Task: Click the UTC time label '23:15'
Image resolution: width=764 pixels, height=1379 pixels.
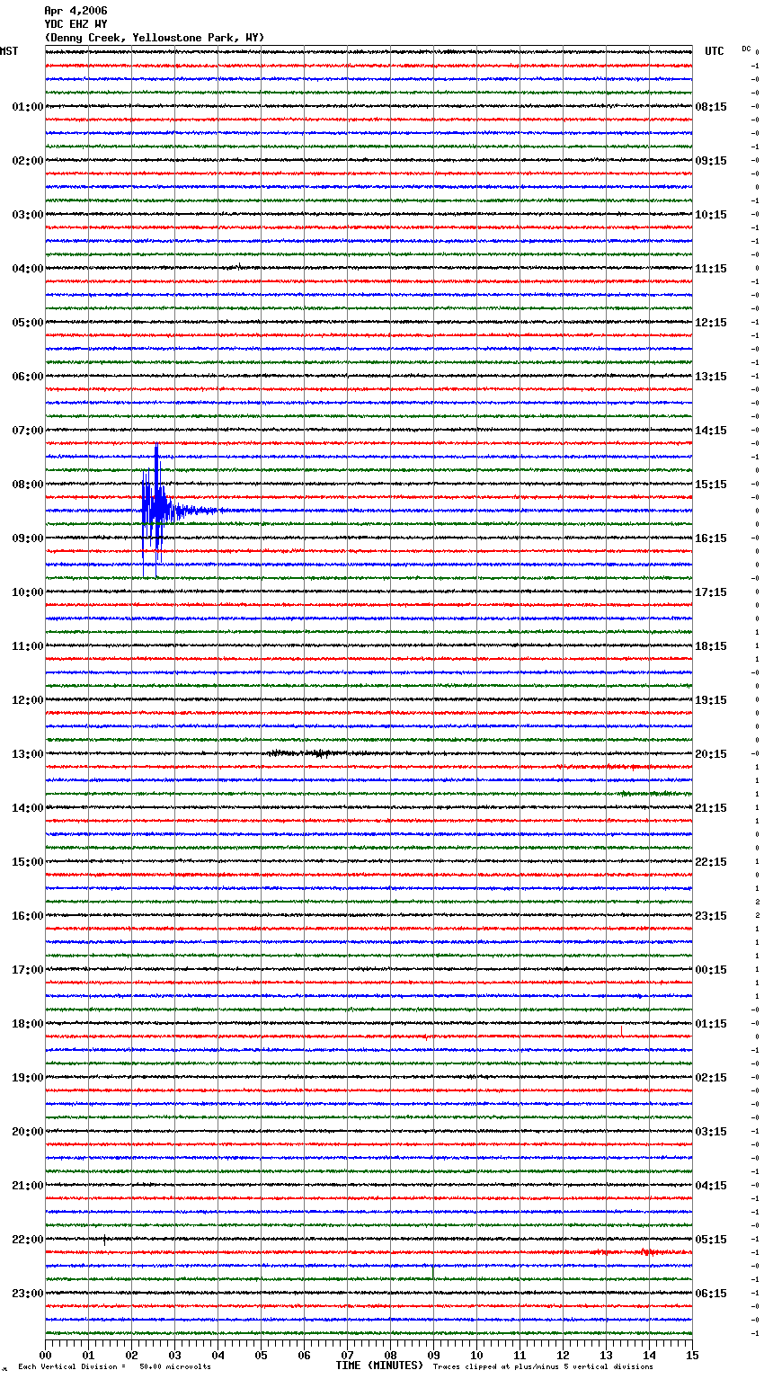Action: pyautogui.click(x=711, y=916)
